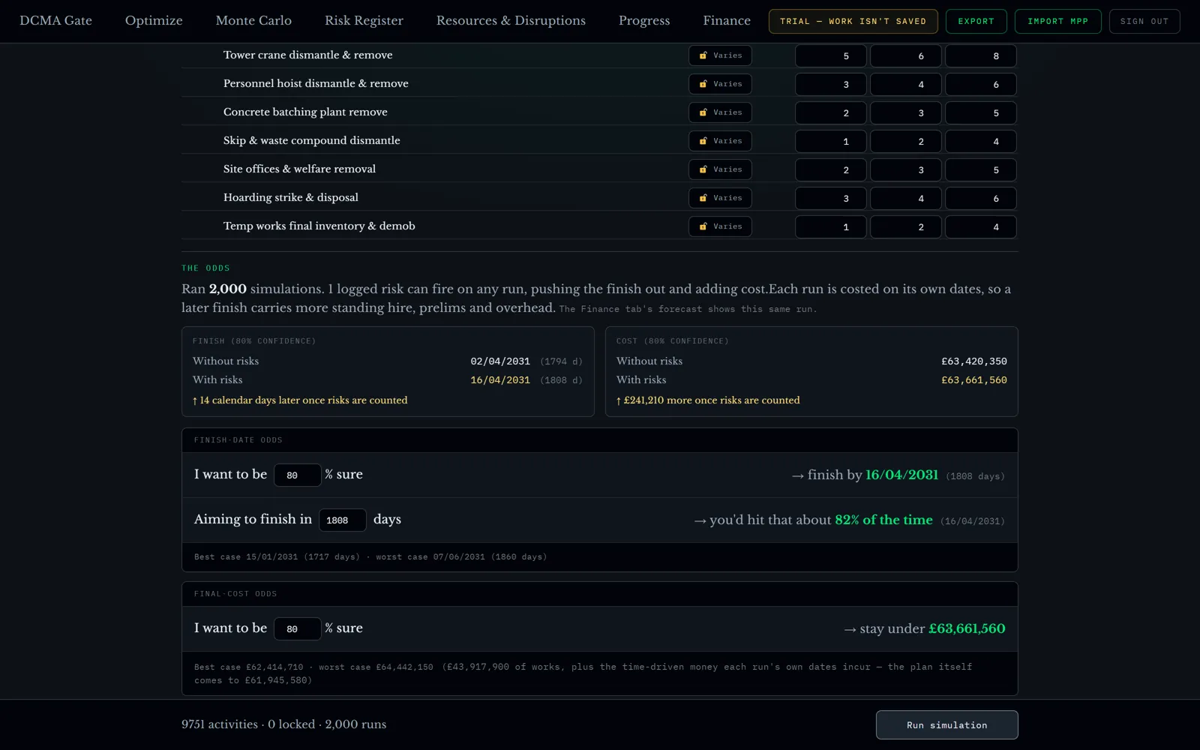Click the Without risks cost £63,420,350

click(x=974, y=361)
